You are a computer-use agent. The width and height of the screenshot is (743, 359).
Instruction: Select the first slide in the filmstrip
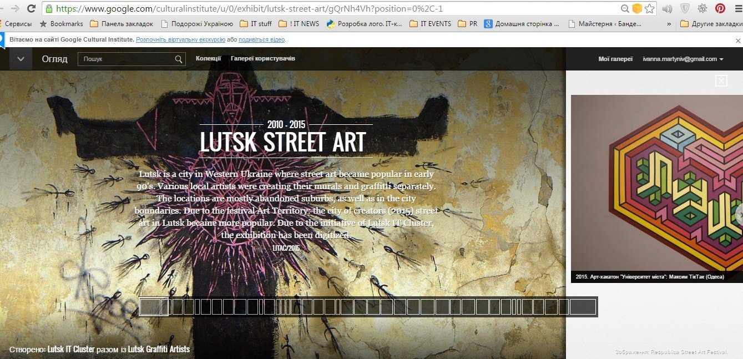click(147, 307)
